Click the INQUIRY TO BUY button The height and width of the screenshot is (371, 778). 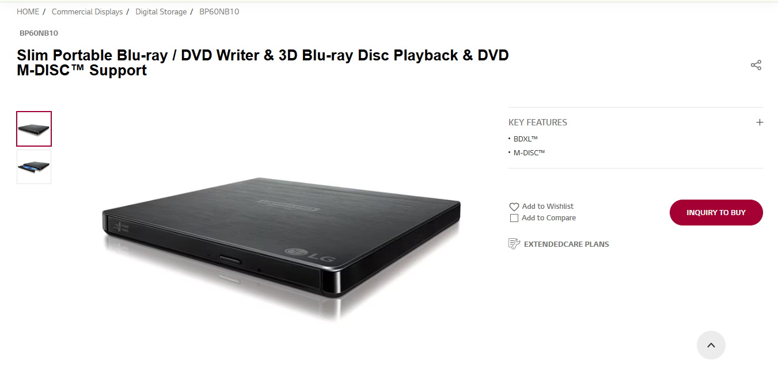(x=716, y=212)
